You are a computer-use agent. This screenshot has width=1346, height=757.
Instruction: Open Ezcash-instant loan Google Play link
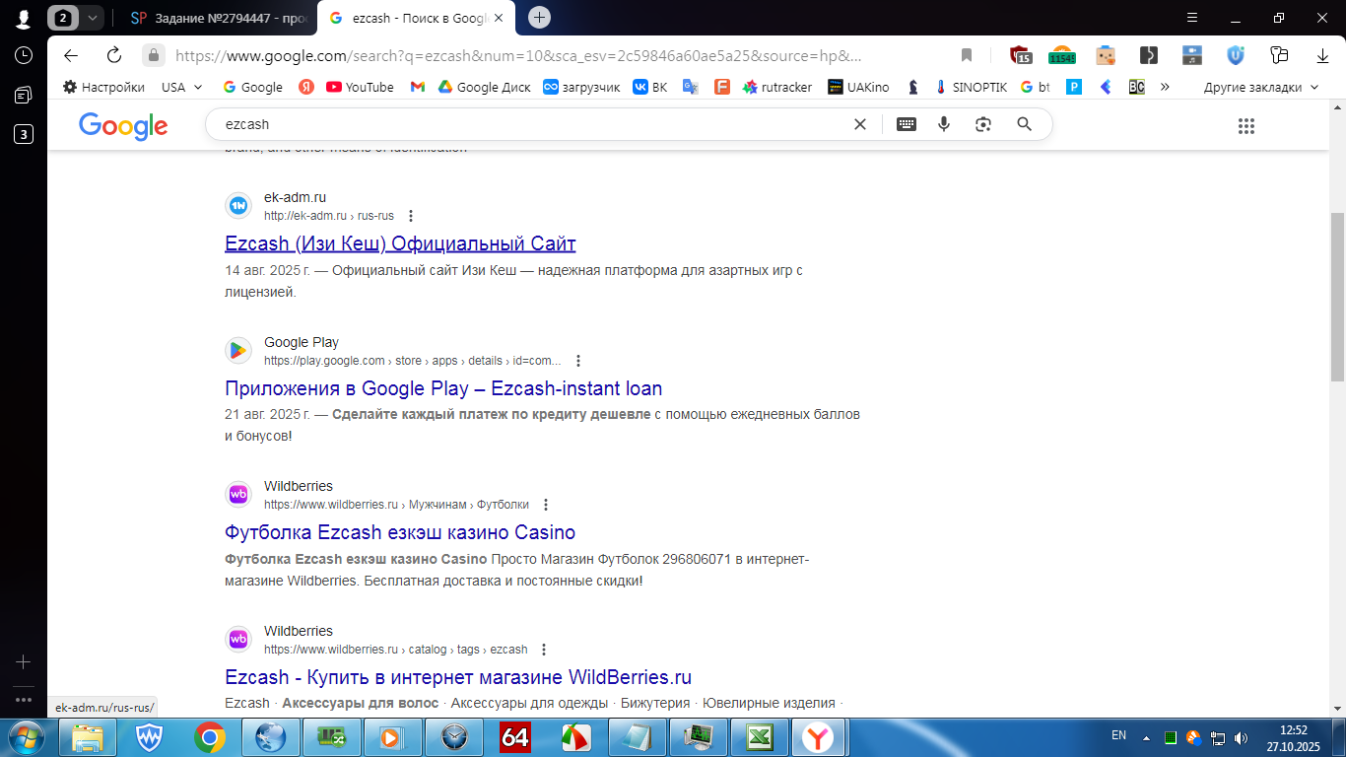(443, 388)
